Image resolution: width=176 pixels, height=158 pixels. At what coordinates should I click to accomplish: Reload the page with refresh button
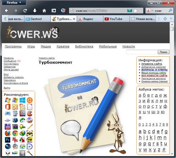click(x=25, y=11)
